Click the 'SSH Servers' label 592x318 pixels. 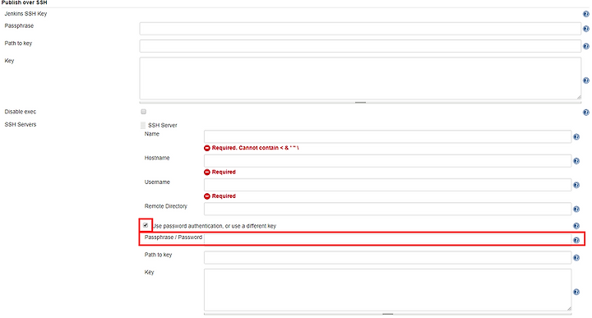(x=21, y=124)
